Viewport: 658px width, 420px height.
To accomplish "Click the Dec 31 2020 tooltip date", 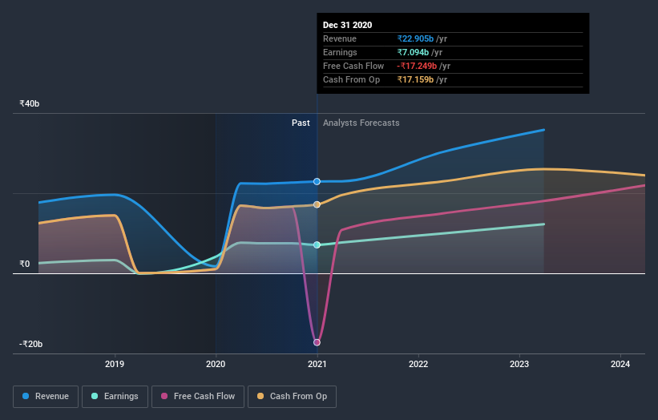I will 348,25.
